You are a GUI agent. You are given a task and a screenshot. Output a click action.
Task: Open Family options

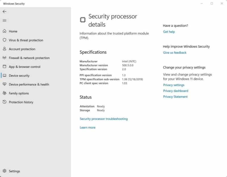[x=20, y=93]
